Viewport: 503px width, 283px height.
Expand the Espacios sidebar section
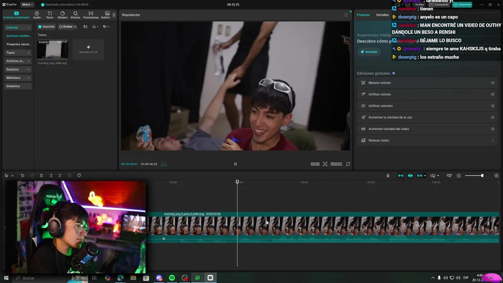pyautogui.click(x=18, y=69)
